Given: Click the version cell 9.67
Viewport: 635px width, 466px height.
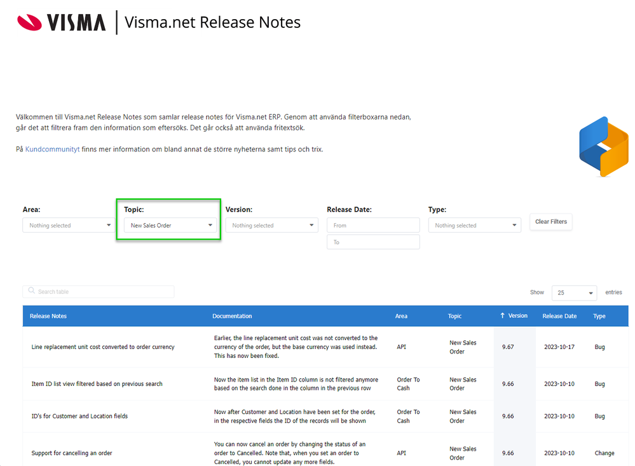Looking at the screenshot, I should click(x=508, y=347).
